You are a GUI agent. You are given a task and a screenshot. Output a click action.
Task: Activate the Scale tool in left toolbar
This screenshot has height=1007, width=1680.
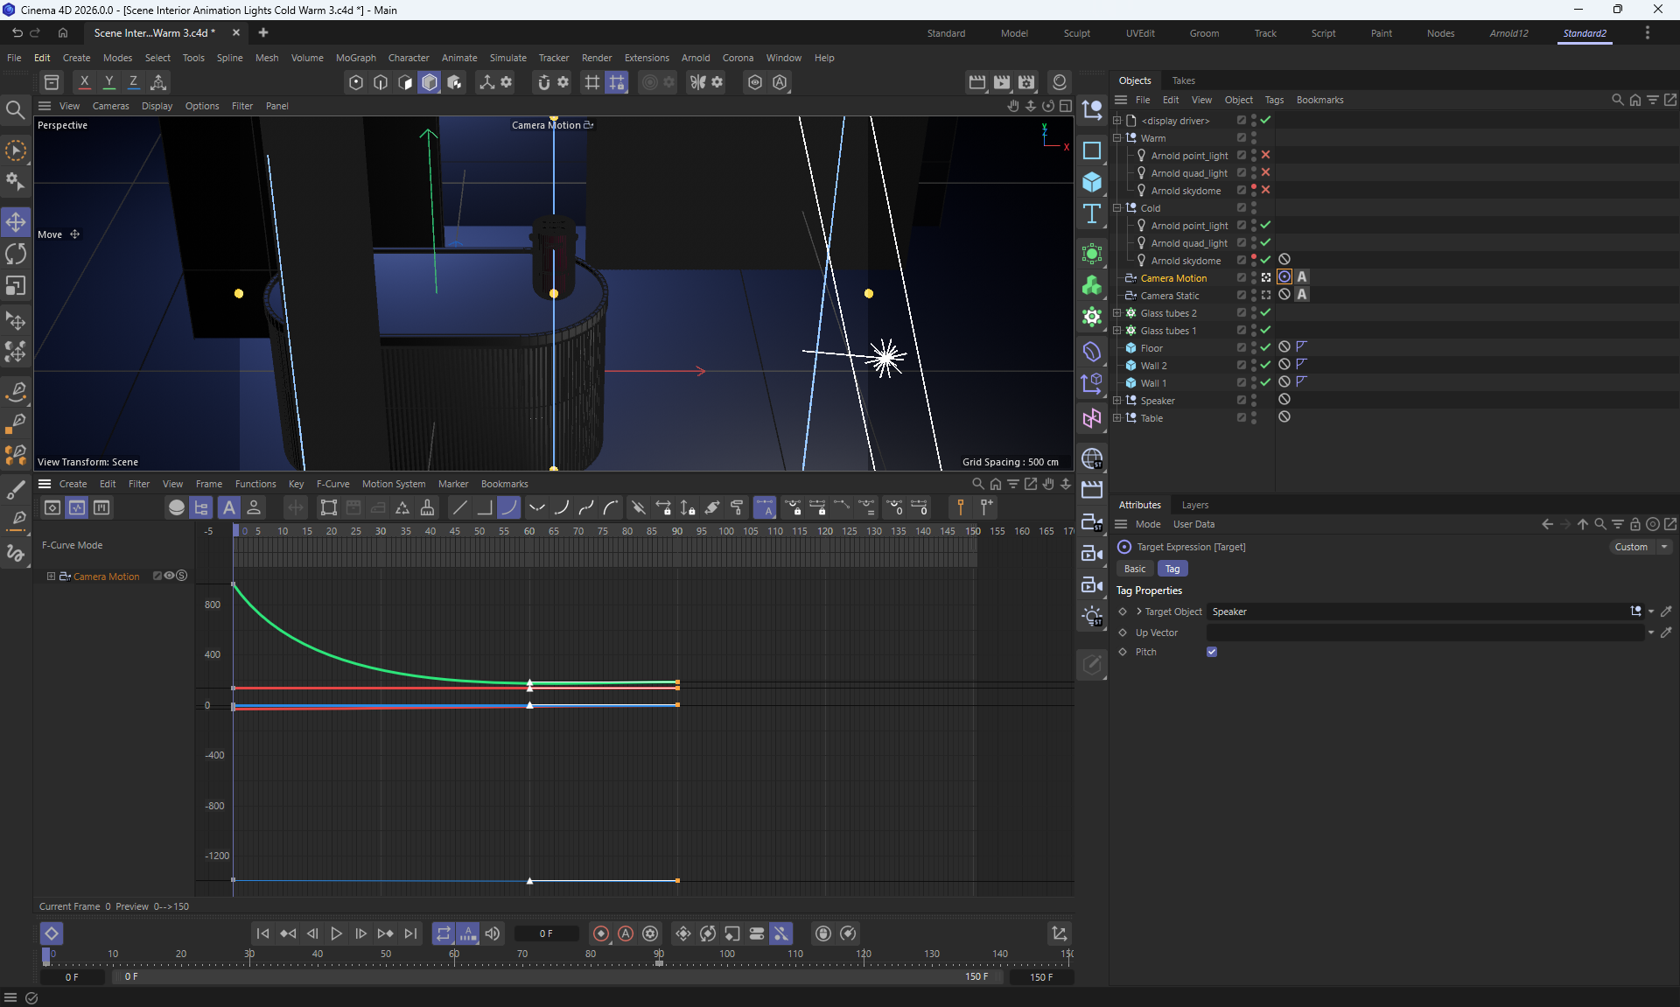[x=16, y=286]
